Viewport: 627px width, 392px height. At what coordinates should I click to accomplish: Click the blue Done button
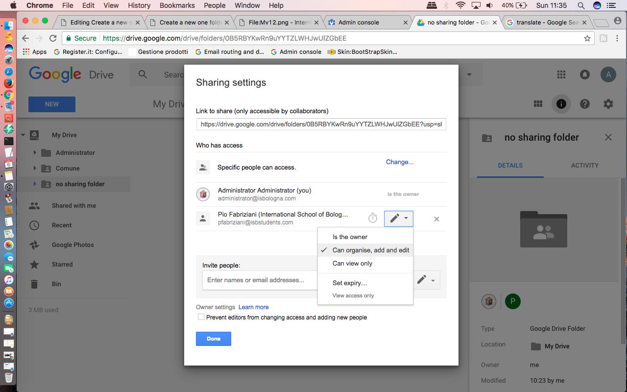click(214, 339)
